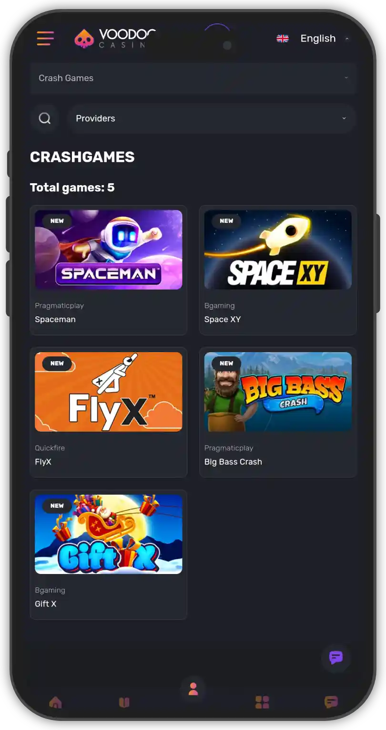Image resolution: width=386 pixels, height=730 pixels.
Task: Select the Big Bass Crash thumbnail image
Action: [x=278, y=392]
